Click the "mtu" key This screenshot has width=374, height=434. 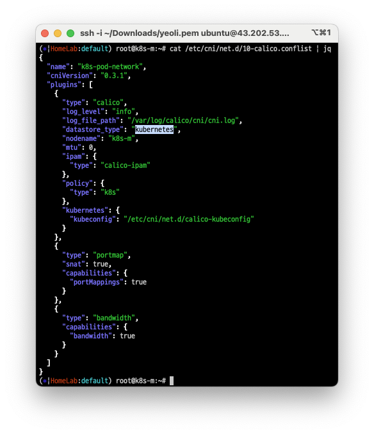[72, 147]
